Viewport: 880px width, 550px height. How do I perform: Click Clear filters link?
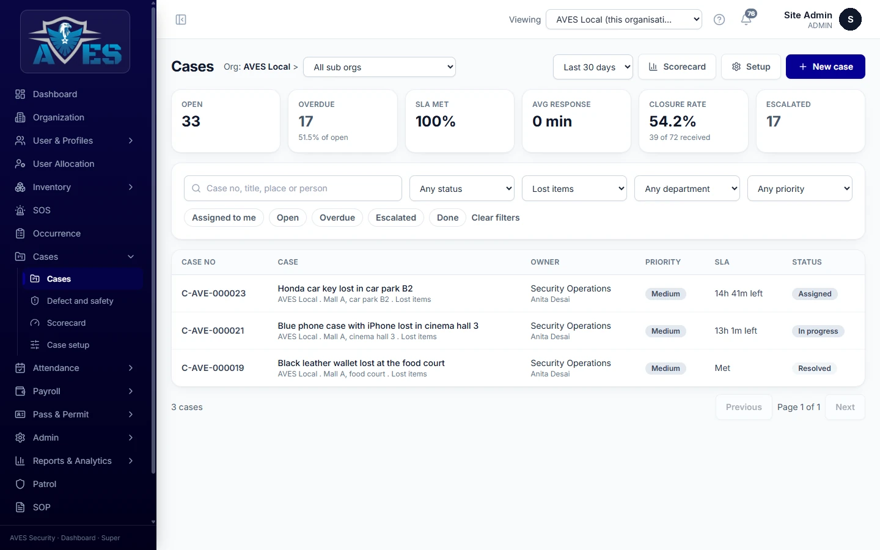tap(496, 218)
